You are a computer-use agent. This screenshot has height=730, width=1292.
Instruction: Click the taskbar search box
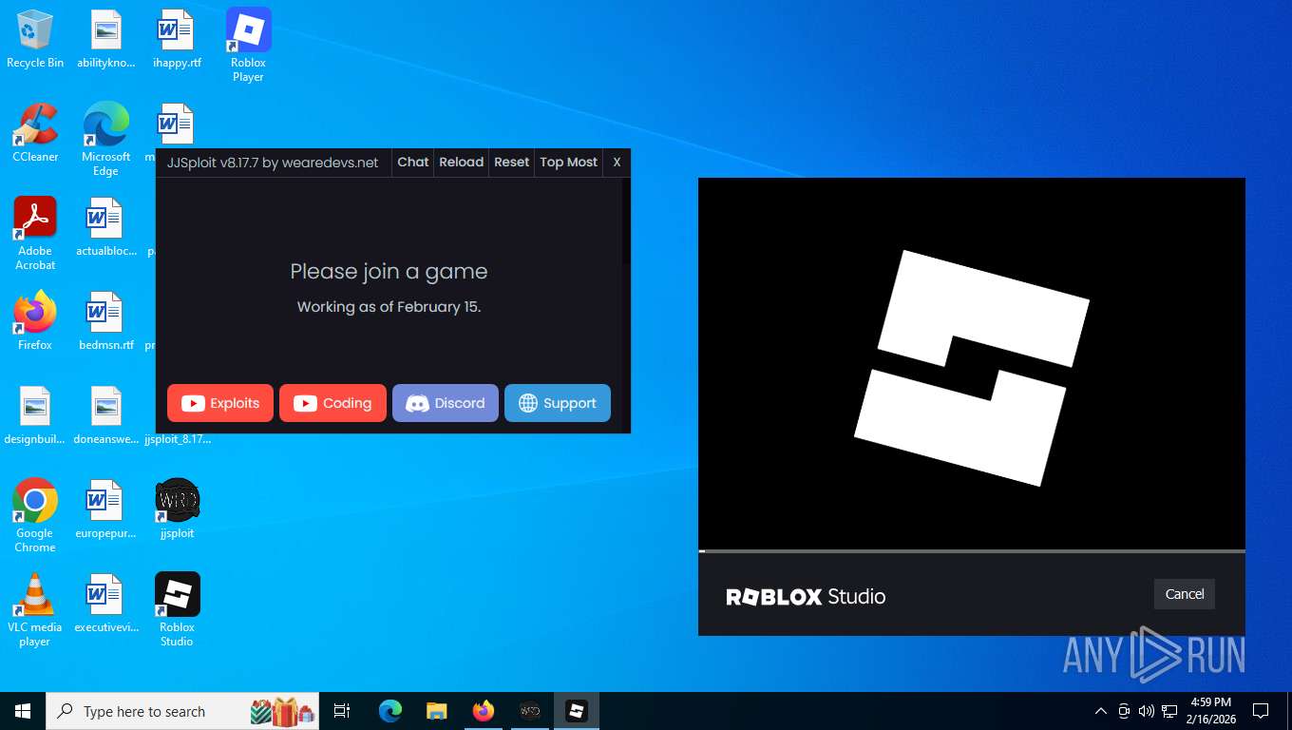[x=182, y=711]
